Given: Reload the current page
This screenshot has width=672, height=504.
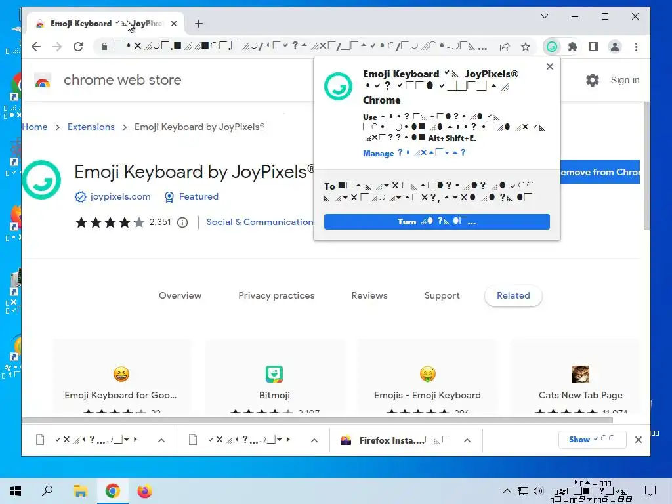Looking at the screenshot, I should click(78, 47).
